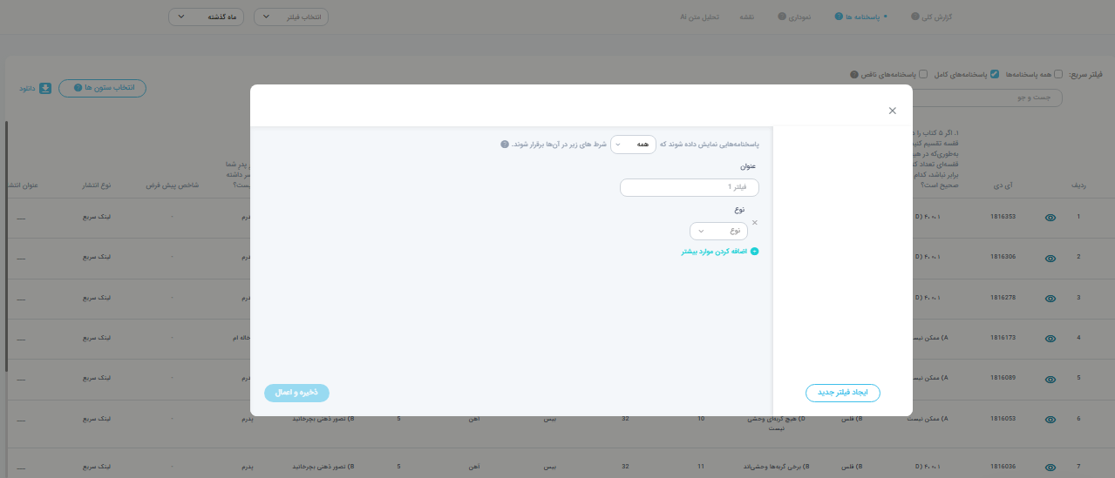The height and width of the screenshot is (478, 1115).
Task: Uncheck the پاسخنامه‌های کامل checkbox
Action: [995, 74]
